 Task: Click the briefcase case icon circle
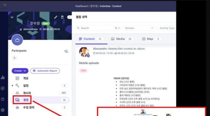tap(17, 40)
